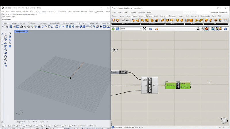The width and height of the screenshot is (230, 129).
Task: Click the "Command: Hide" history line
Action: [x=8, y=17]
